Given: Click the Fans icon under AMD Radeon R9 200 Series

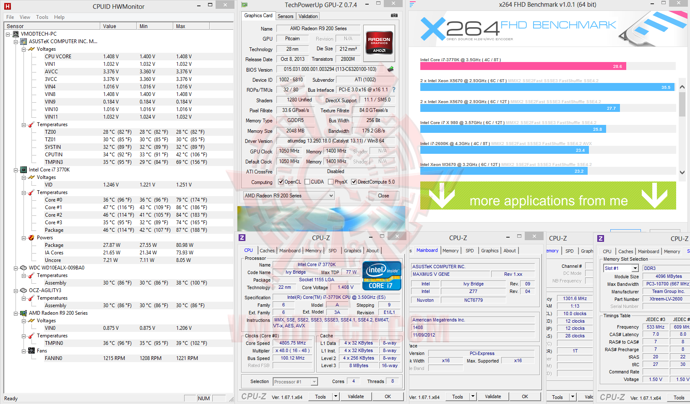Looking at the screenshot, I should pos(31,351).
